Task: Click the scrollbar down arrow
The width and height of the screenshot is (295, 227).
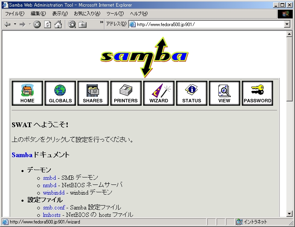Action: tap(289, 213)
